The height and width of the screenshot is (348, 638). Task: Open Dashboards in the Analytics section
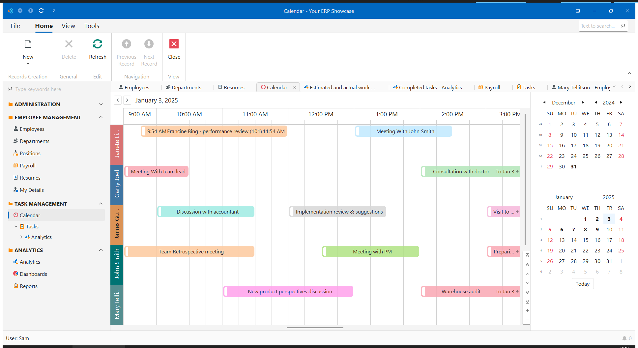click(x=33, y=274)
